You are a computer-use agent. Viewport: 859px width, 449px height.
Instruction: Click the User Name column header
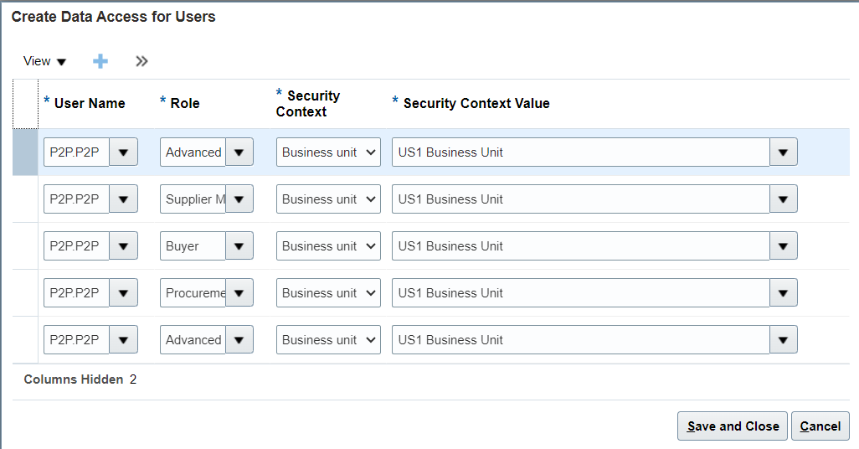tap(90, 103)
